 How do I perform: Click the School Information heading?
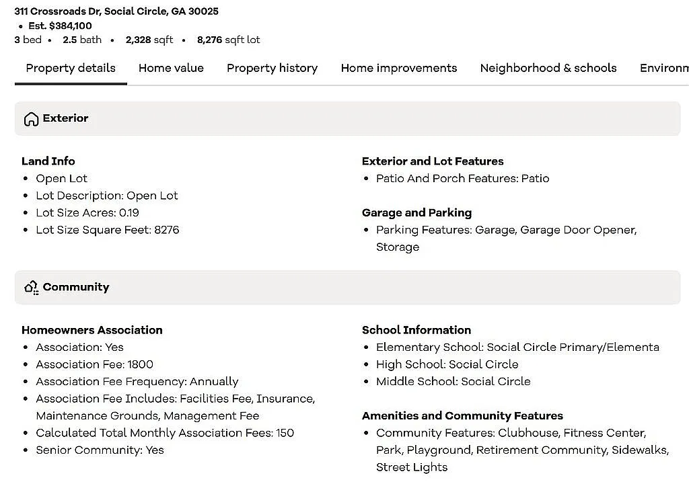(x=416, y=330)
